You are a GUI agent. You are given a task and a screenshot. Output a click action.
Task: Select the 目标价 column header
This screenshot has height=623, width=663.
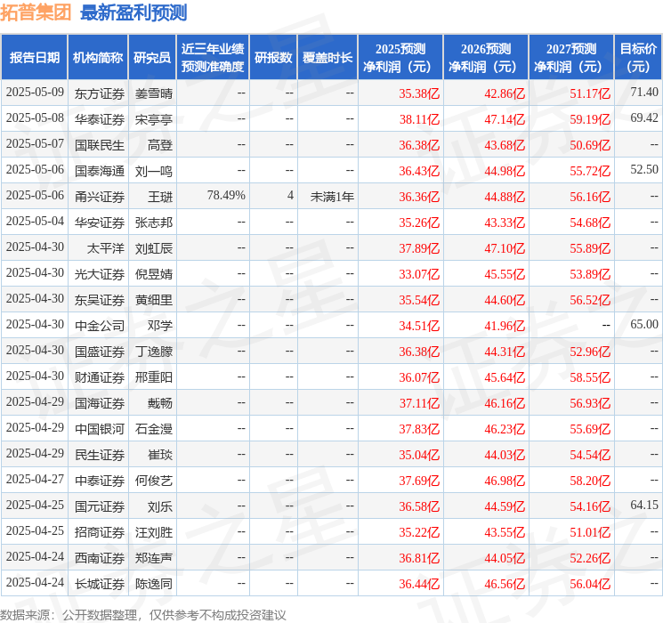638,58
